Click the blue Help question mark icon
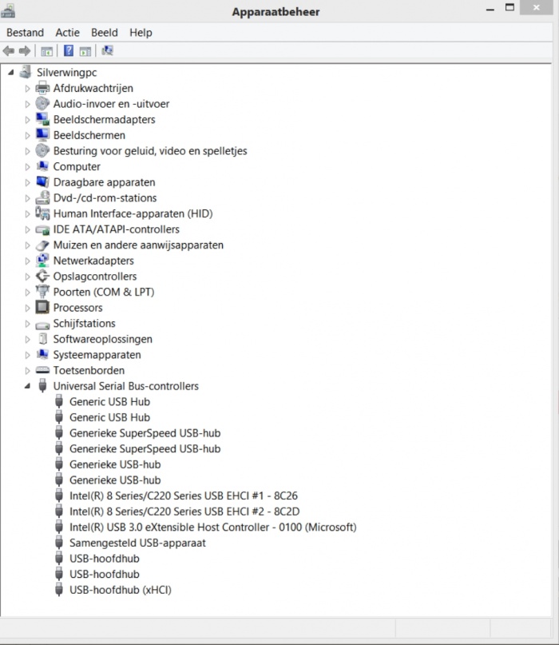The width and height of the screenshot is (559, 645). (68, 51)
